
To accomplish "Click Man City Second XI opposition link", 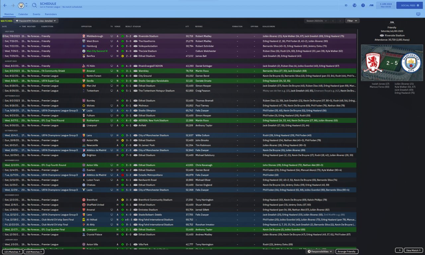I will [97, 51].
